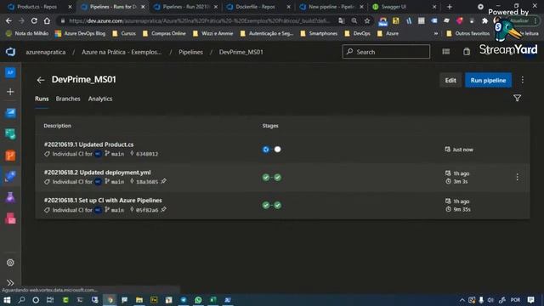Click the Search input field

pos(386,52)
